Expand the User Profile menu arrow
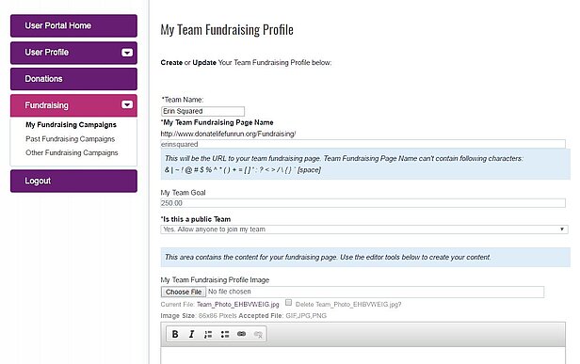 click(127, 53)
